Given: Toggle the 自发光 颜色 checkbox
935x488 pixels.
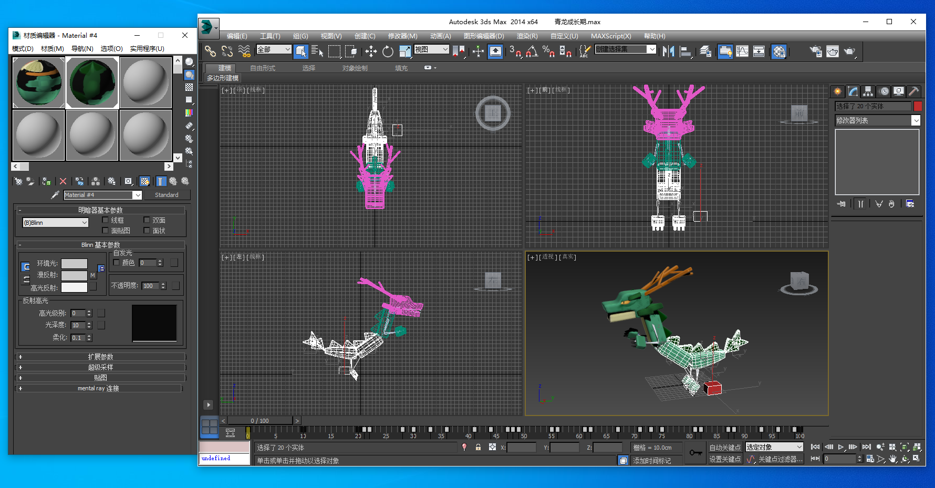Looking at the screenshot, I should point(117,263).
